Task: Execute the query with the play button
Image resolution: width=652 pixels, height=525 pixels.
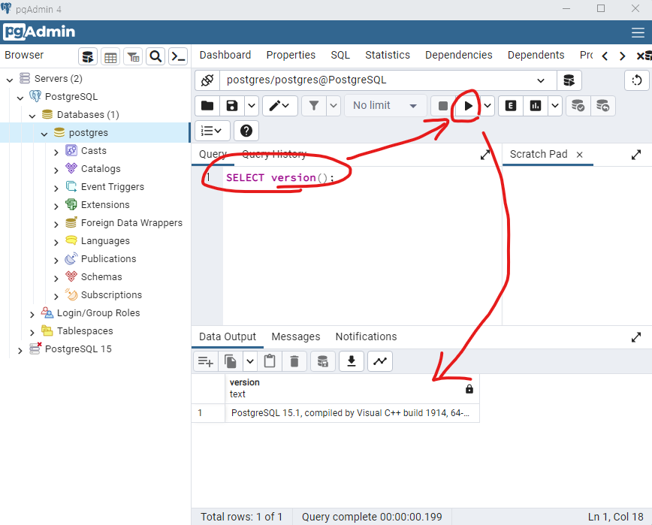Action: tap(468, 106)
